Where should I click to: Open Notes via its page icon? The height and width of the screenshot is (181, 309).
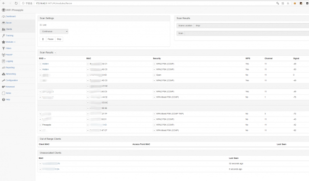click(3, 93)
